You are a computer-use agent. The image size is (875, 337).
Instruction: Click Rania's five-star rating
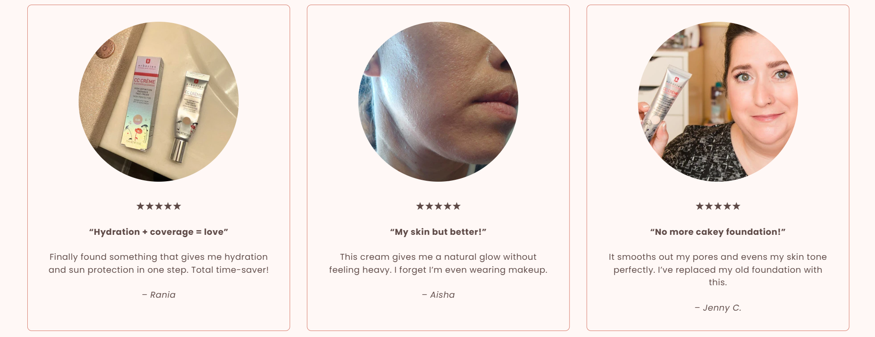(x=159, y=206)
